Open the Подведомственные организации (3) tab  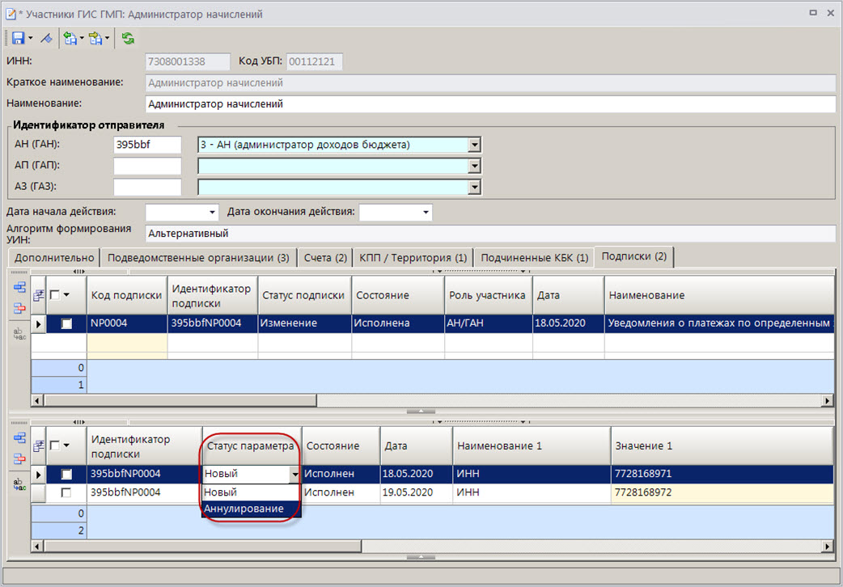click(x=198, y=258)
